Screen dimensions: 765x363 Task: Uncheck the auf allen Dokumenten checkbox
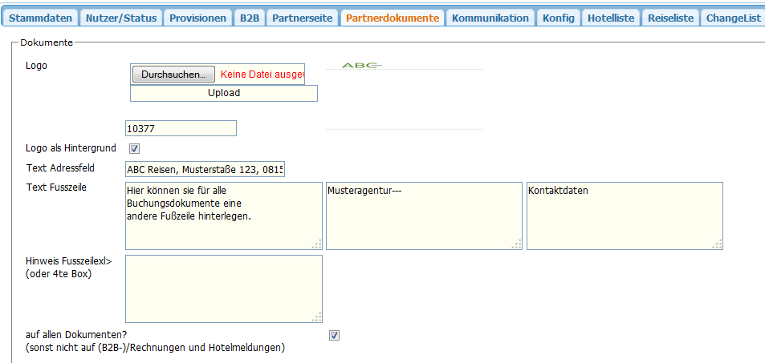point(335,336)
